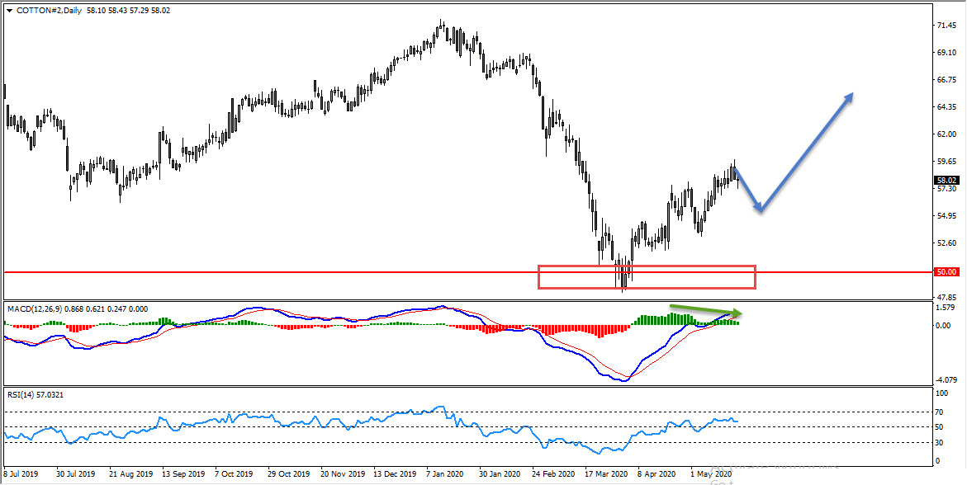Viewport: 967px width, 485px height.
Task: Click the 20 Nov 2019 date label
Action: tap(342, 475)
